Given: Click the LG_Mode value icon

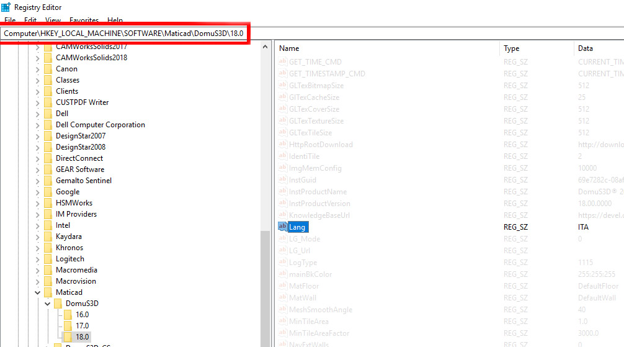Looking at the screenshot, I should 283,238.
